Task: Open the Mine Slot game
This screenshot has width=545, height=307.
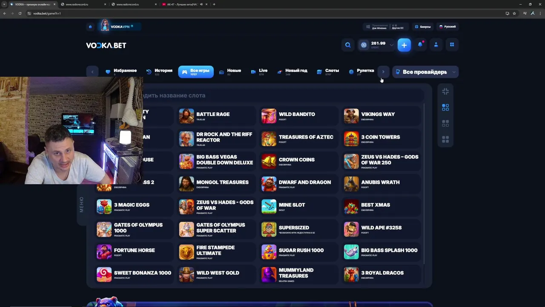Action: tap(298, 206)
